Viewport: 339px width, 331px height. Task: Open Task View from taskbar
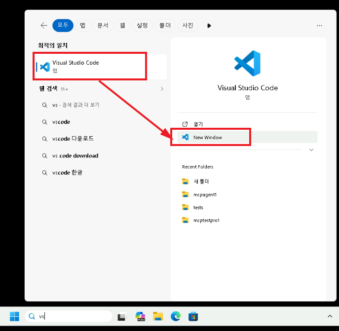click(122, 317)
